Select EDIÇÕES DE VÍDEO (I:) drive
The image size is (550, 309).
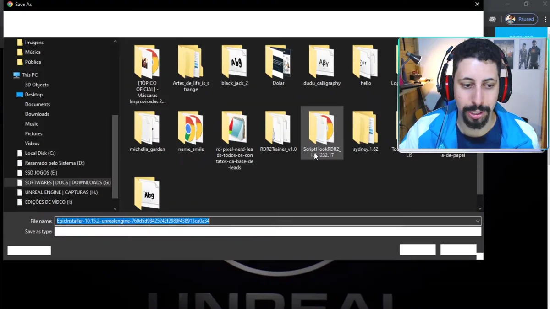[x=49, y=202]
